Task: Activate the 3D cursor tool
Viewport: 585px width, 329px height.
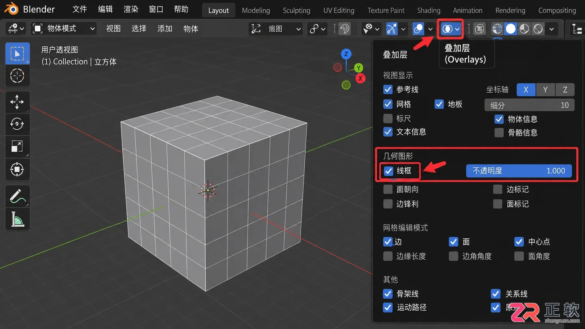Action: click(x=17, y=76)
